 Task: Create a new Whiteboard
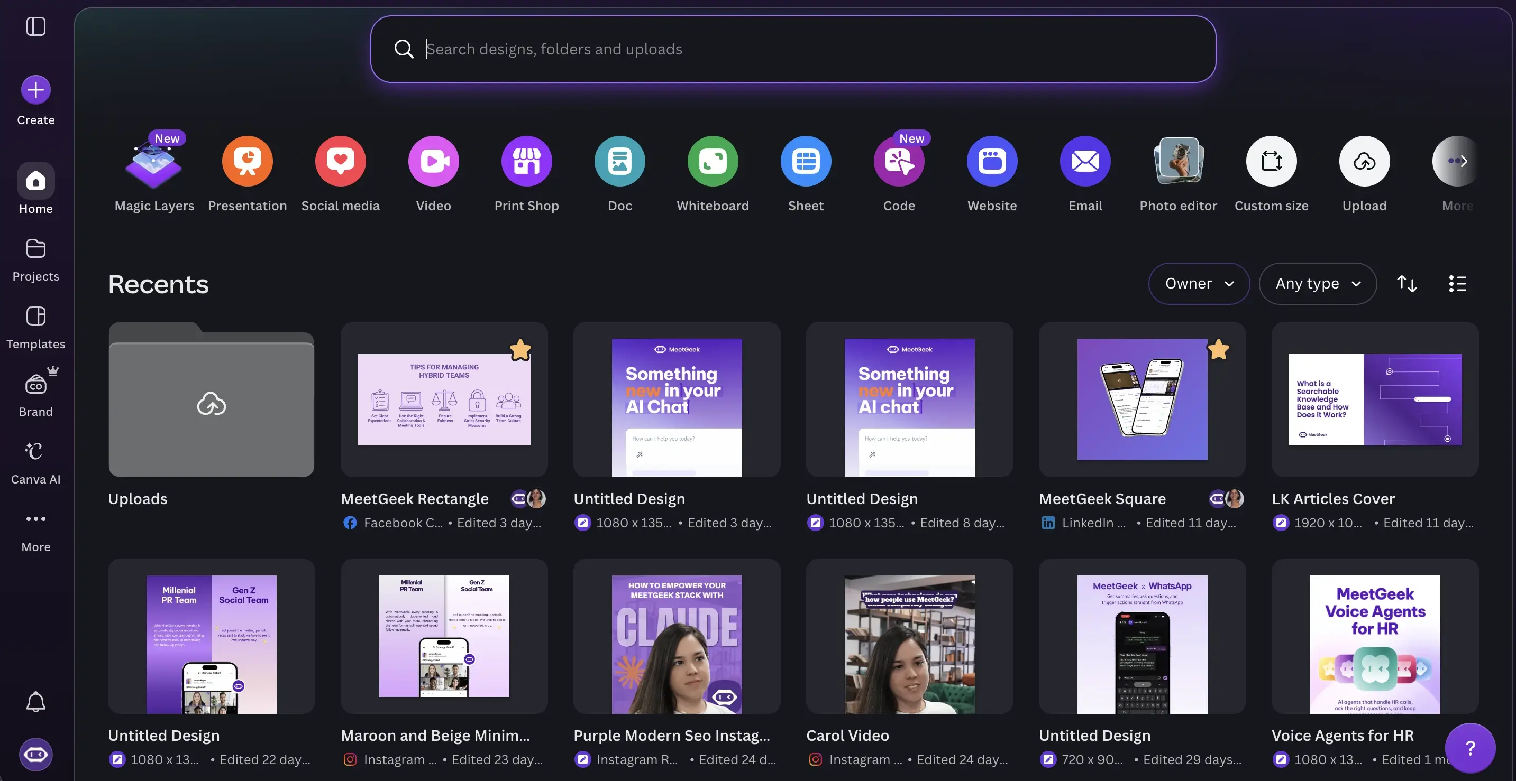click(713, 173)
